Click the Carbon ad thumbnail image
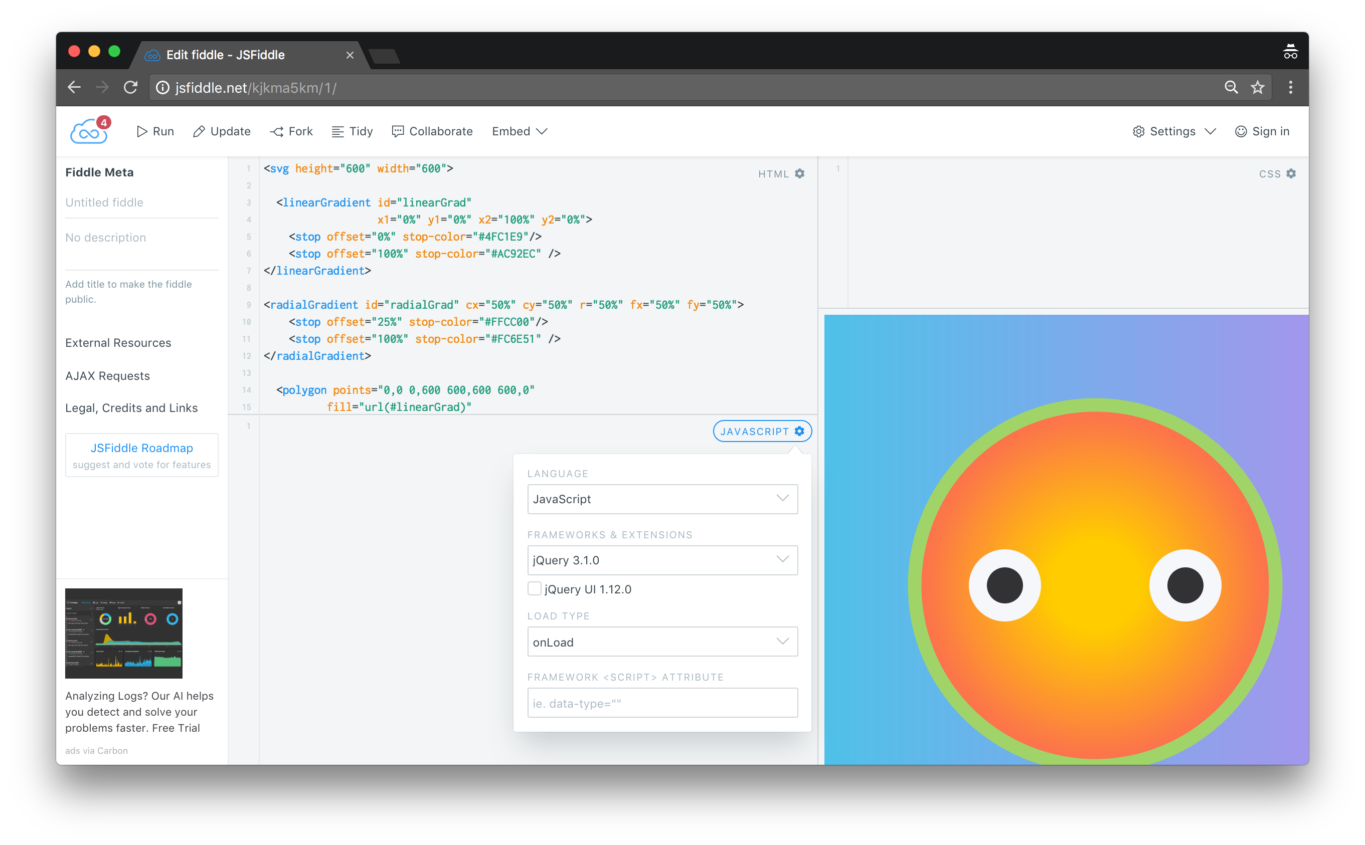1365x845 pixels. [x=124, y=632]
